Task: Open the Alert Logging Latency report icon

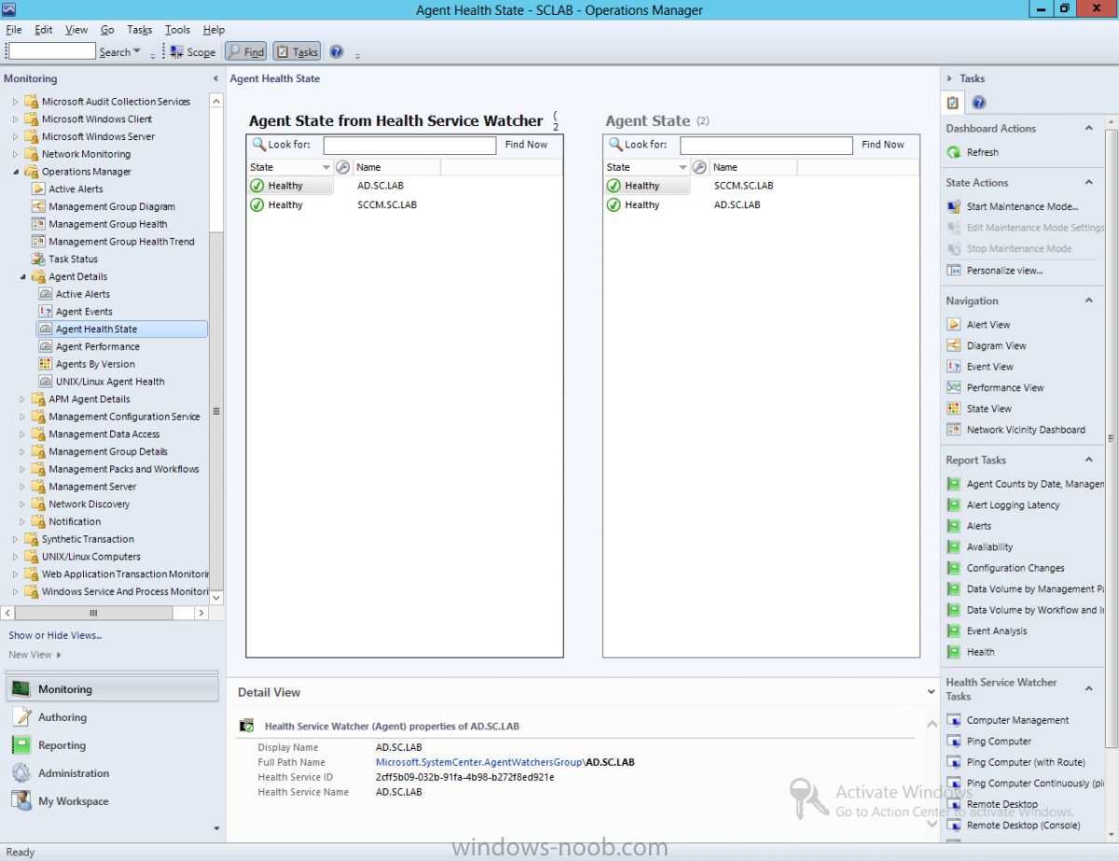Action: click(x=953, y=505)
